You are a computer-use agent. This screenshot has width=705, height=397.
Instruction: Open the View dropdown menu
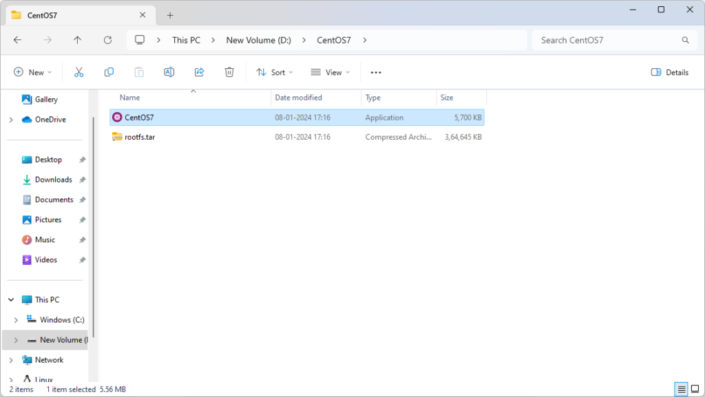tap(330, 72)
